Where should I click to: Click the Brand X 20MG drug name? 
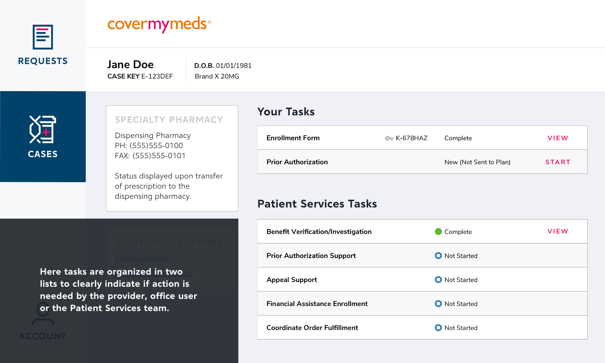[217, 76]
